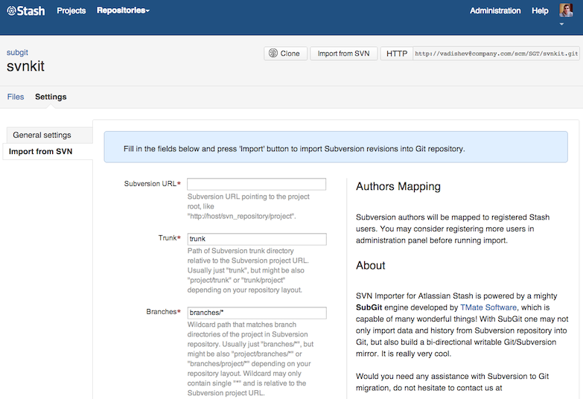Click the Import from SVN button
The height and width of the screenshot is (399, 583).
pyautogui.click(x=343, y=54)
